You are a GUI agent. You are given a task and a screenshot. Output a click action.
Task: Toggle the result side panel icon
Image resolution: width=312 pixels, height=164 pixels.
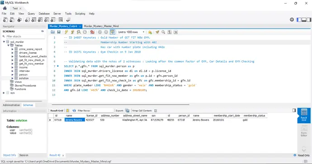coord(294,110)
